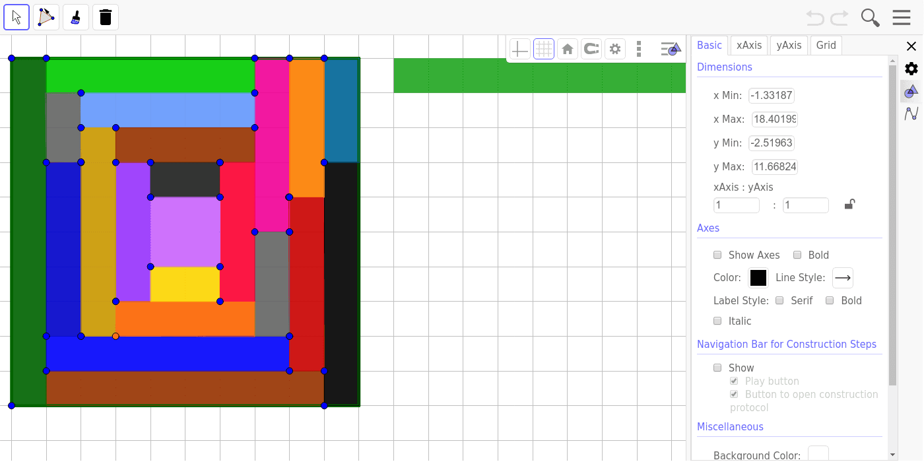Screen dimensions: 924x462
Task: Switch to the Basic tab
Action: (x=709, y=46)
